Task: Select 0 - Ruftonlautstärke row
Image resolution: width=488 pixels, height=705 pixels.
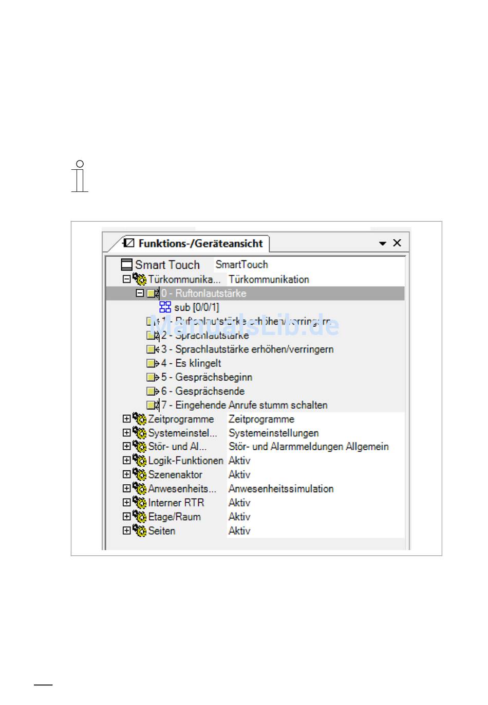Action: [x=255, y=293]
